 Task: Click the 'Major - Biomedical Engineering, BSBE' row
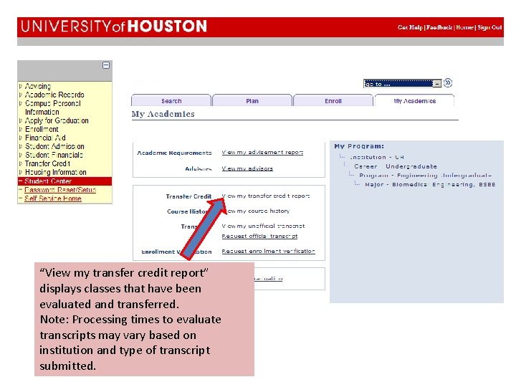pos(430,184)
